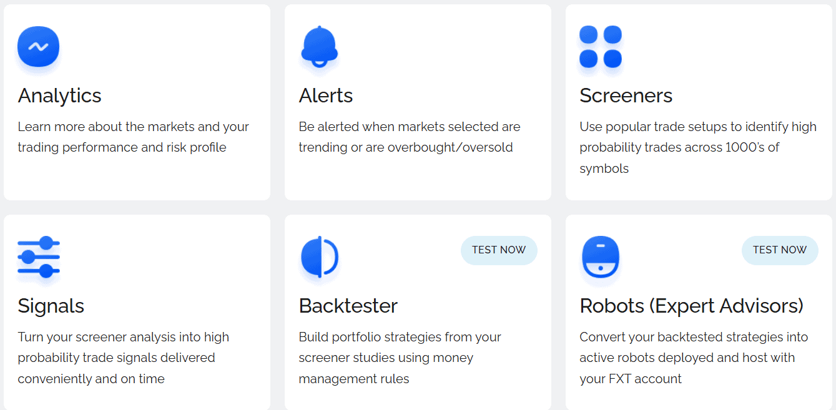Select the Screeners heading text
Screen dimensions: 836x410
click(x=626, y=95)
